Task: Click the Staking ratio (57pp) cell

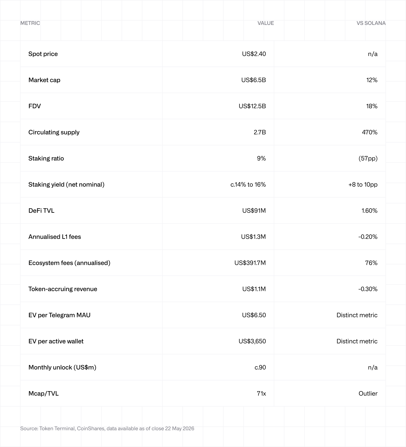Action: (368, 158)
